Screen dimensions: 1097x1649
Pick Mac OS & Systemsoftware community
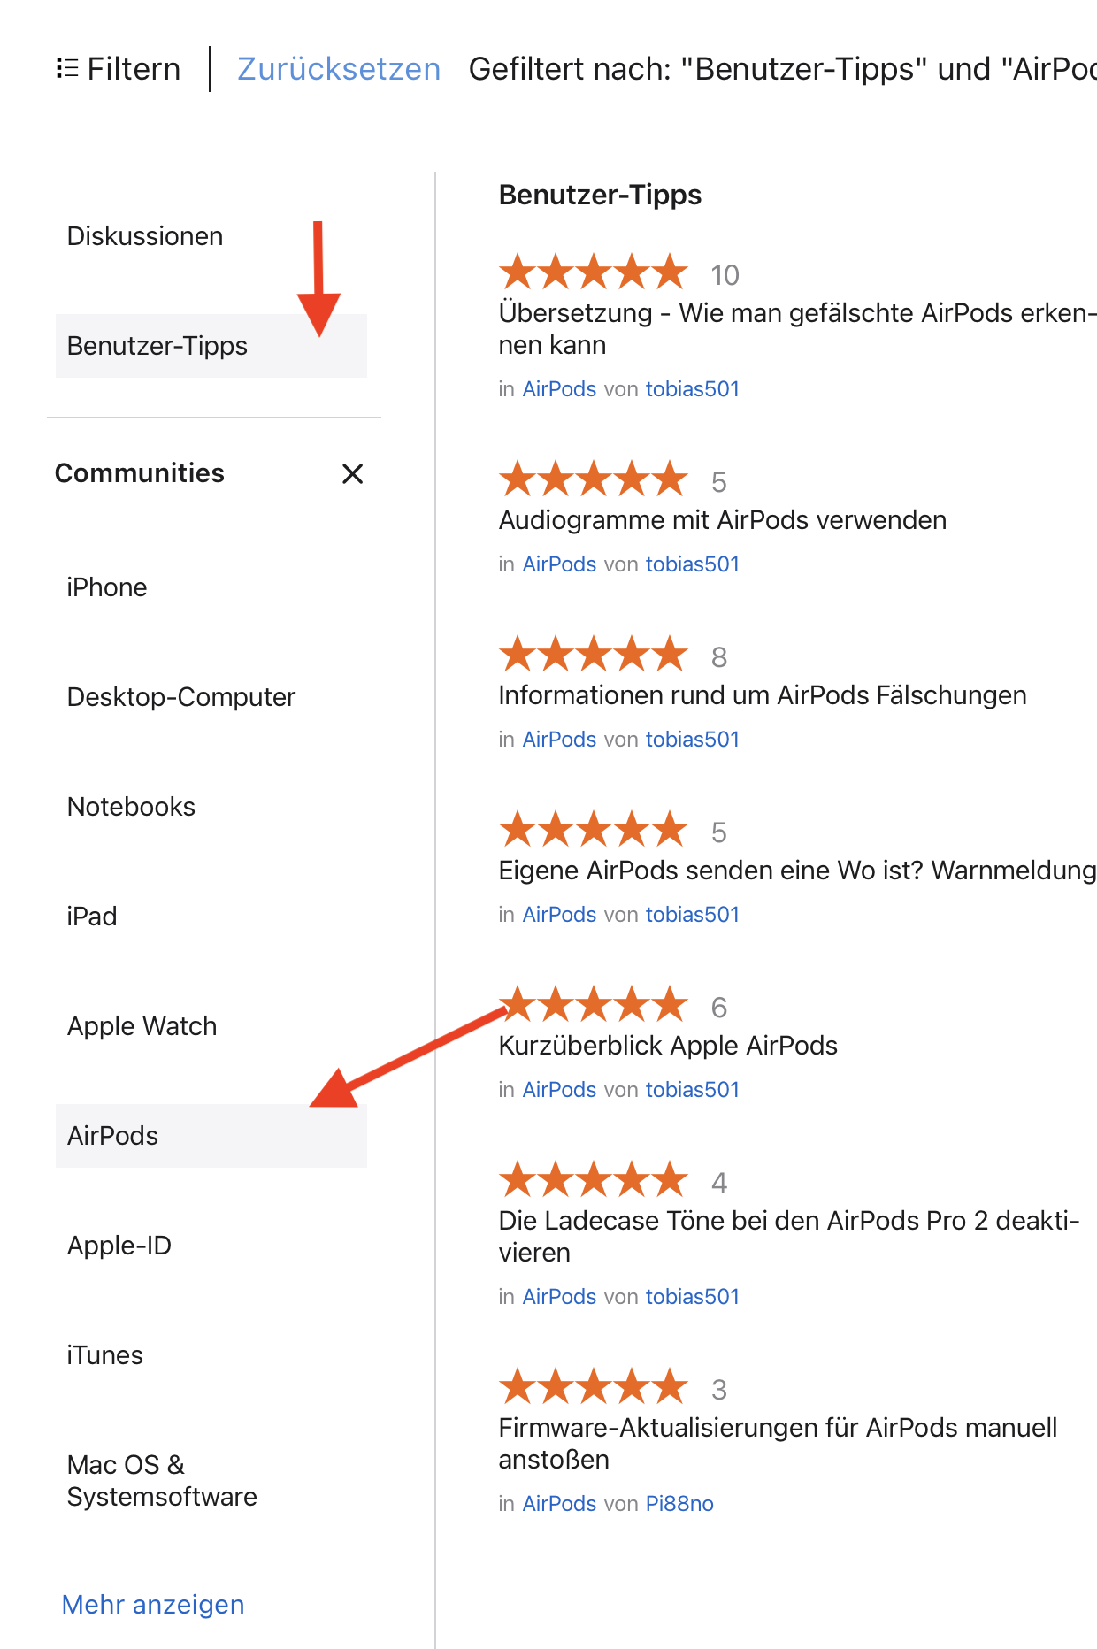162,1481
